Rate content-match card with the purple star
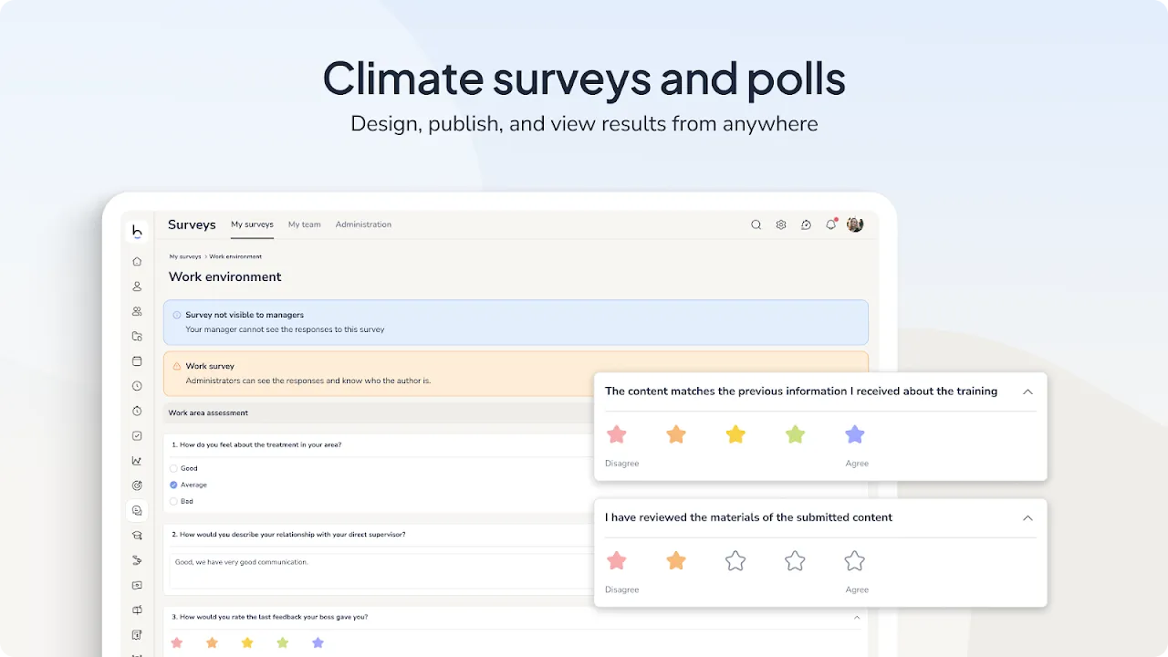 [x=854, y=434]
